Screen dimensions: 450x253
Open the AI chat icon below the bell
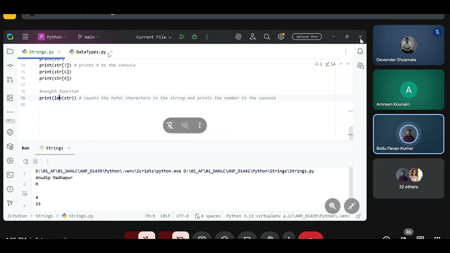[x=360, y=66]
